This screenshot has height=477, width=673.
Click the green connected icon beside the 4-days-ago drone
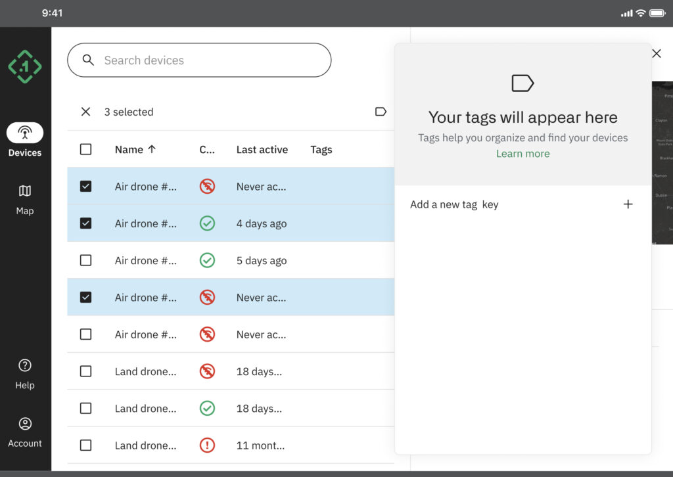click(x=207, y=223)
